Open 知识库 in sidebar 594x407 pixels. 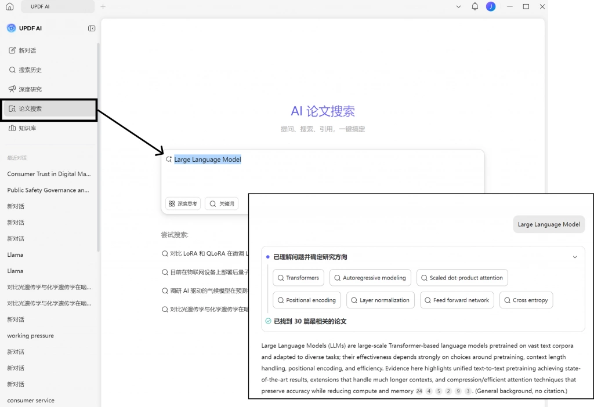[49, 128]
